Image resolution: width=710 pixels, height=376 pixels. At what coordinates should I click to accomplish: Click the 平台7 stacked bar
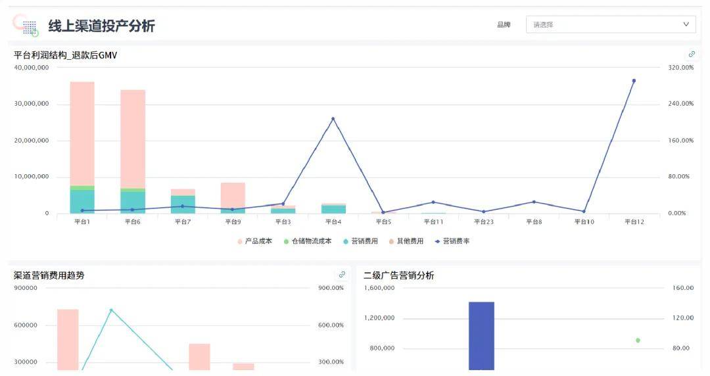coord(183,202)
